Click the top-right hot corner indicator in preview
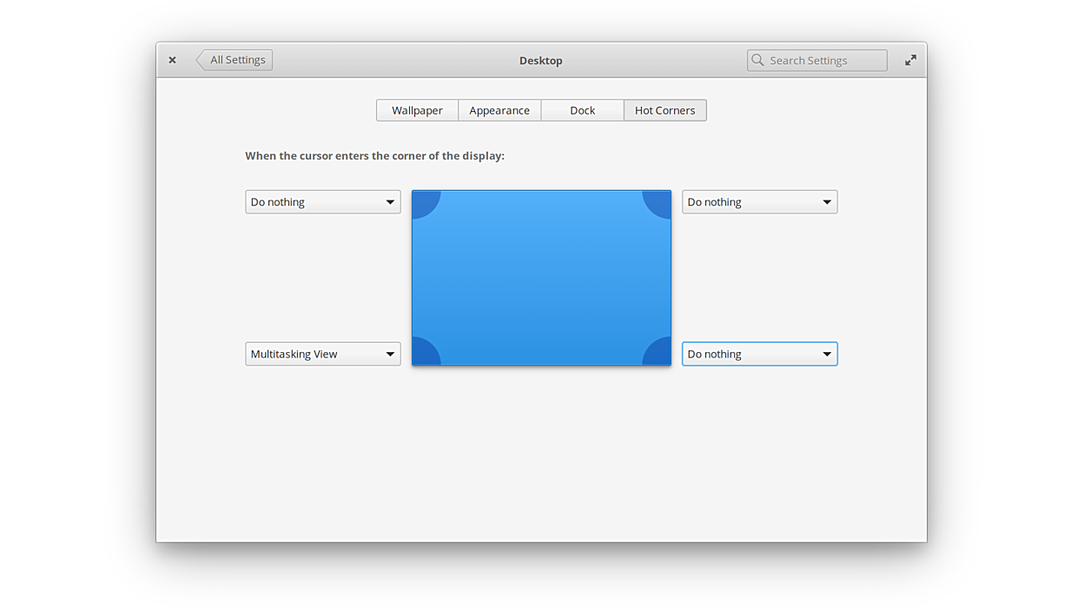Viewport: 1084px width, 609px height. [x=659, y=201]
